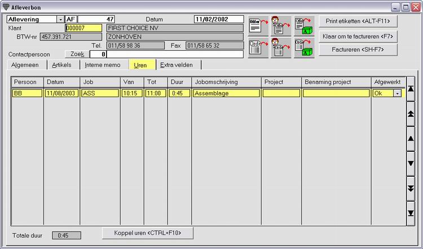The width and height of the screenshot is (423, 249).
Task: Click the Offer icon with customer face
Action: 281,25
